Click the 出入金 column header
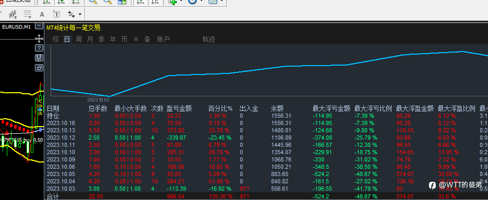Screen dimensions: 488x200 coord(249,108)
